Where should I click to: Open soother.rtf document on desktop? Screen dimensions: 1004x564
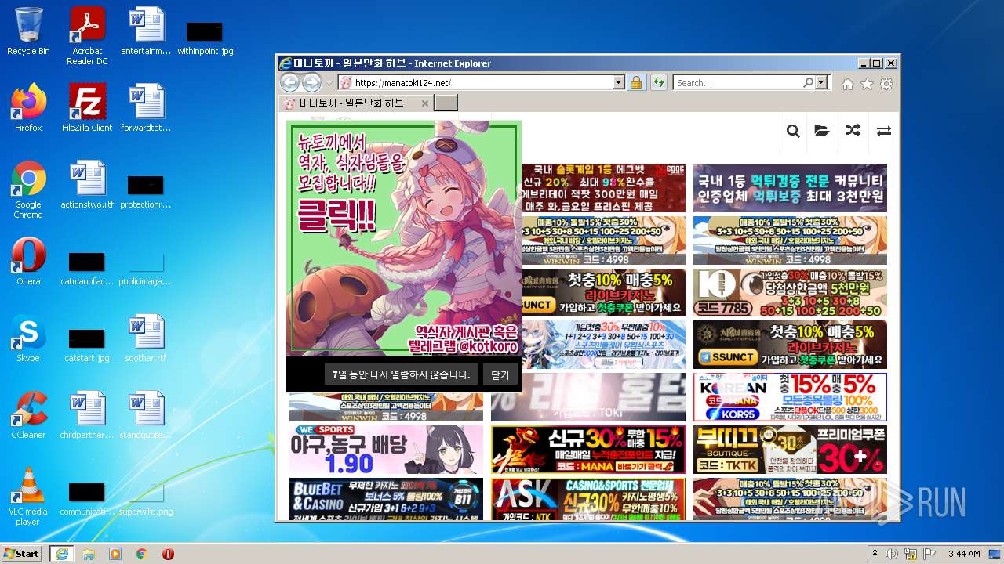pyautogui.click(x=146, y=338)
